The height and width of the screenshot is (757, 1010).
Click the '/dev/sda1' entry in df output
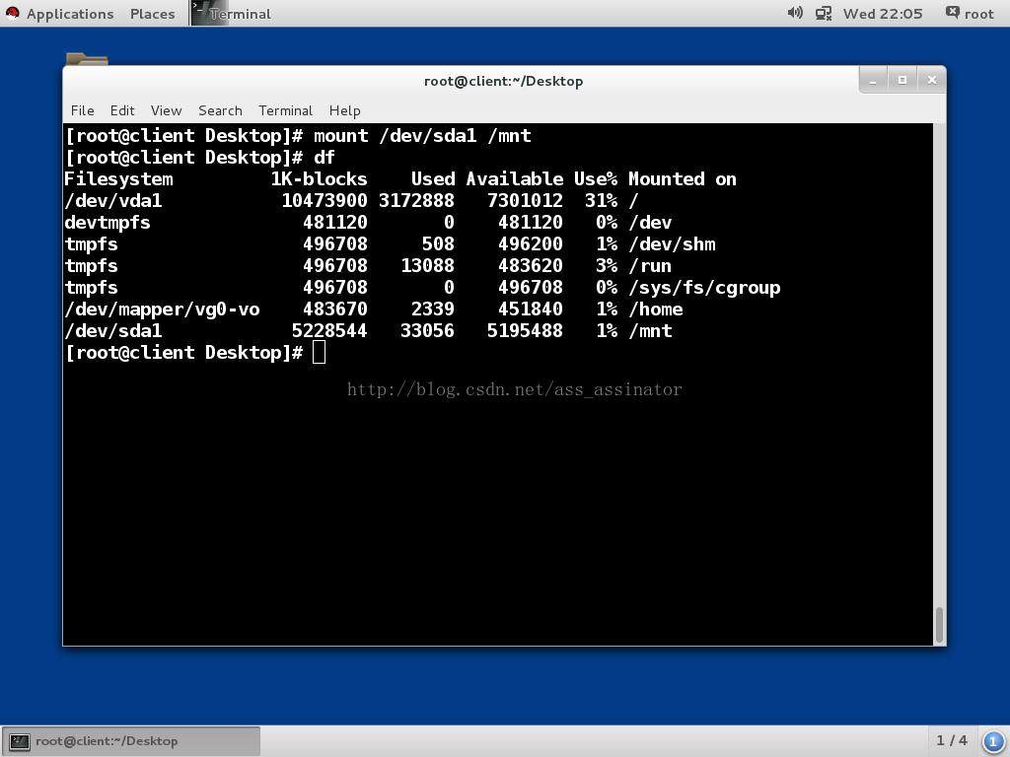pyautogui.click(x=113, y=331)
